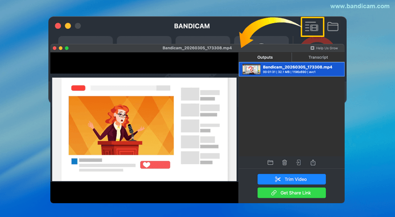Click the recording thumbnail in Outputs list

coord(250,69)
